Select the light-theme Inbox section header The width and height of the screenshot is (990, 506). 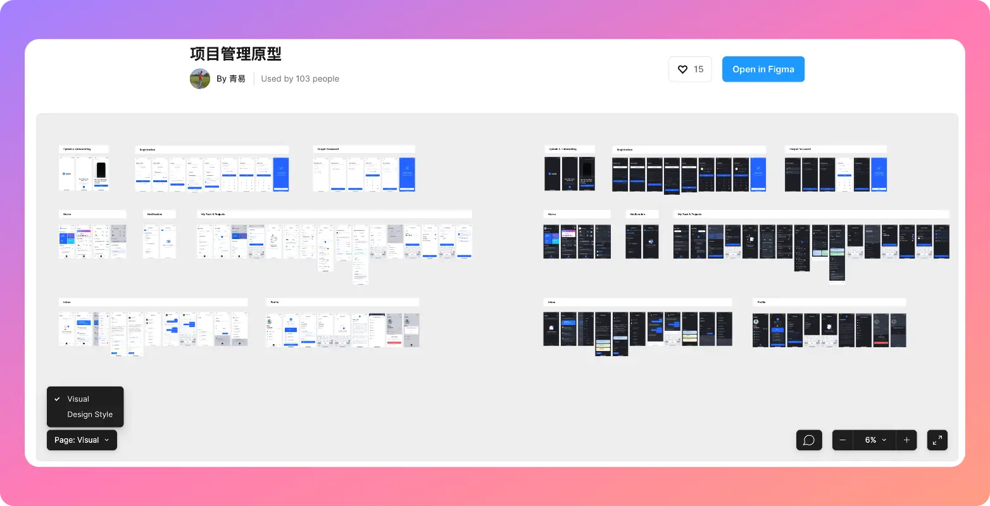tap(153, 302)
